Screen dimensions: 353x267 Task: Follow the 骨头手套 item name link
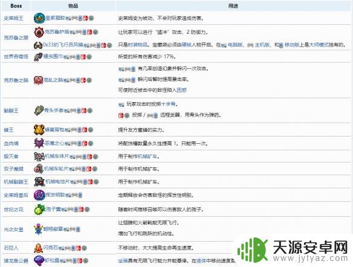(54, 110)
